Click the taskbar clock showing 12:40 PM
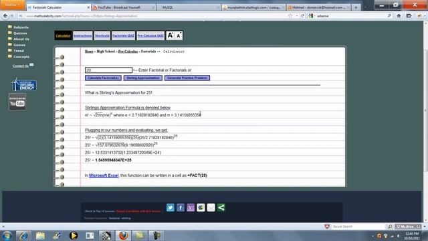 click(x=412, y=236)
